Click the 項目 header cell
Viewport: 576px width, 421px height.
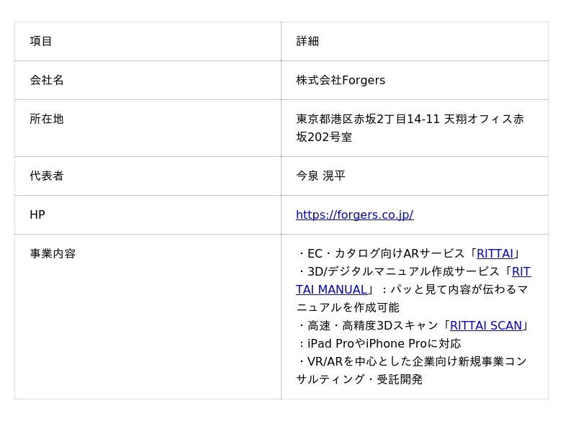coord(41,41)
